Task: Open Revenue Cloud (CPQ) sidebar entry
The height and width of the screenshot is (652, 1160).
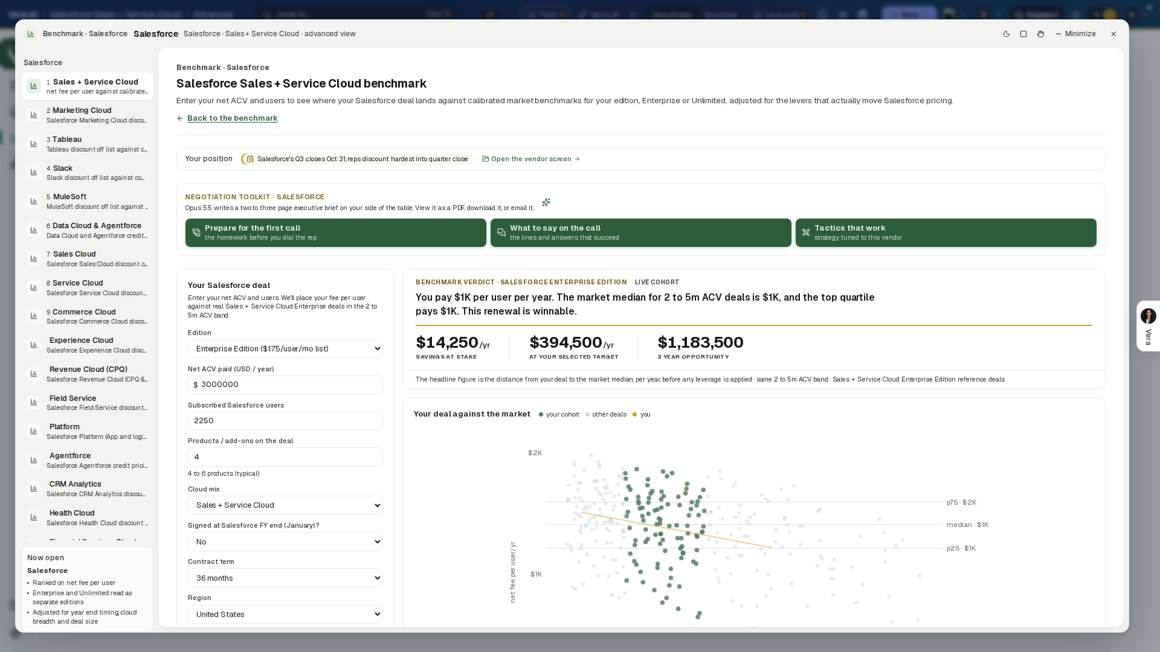Action: pos(87,374)
